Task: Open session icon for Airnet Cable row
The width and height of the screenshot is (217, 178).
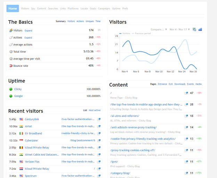Action: coord(99,154)
